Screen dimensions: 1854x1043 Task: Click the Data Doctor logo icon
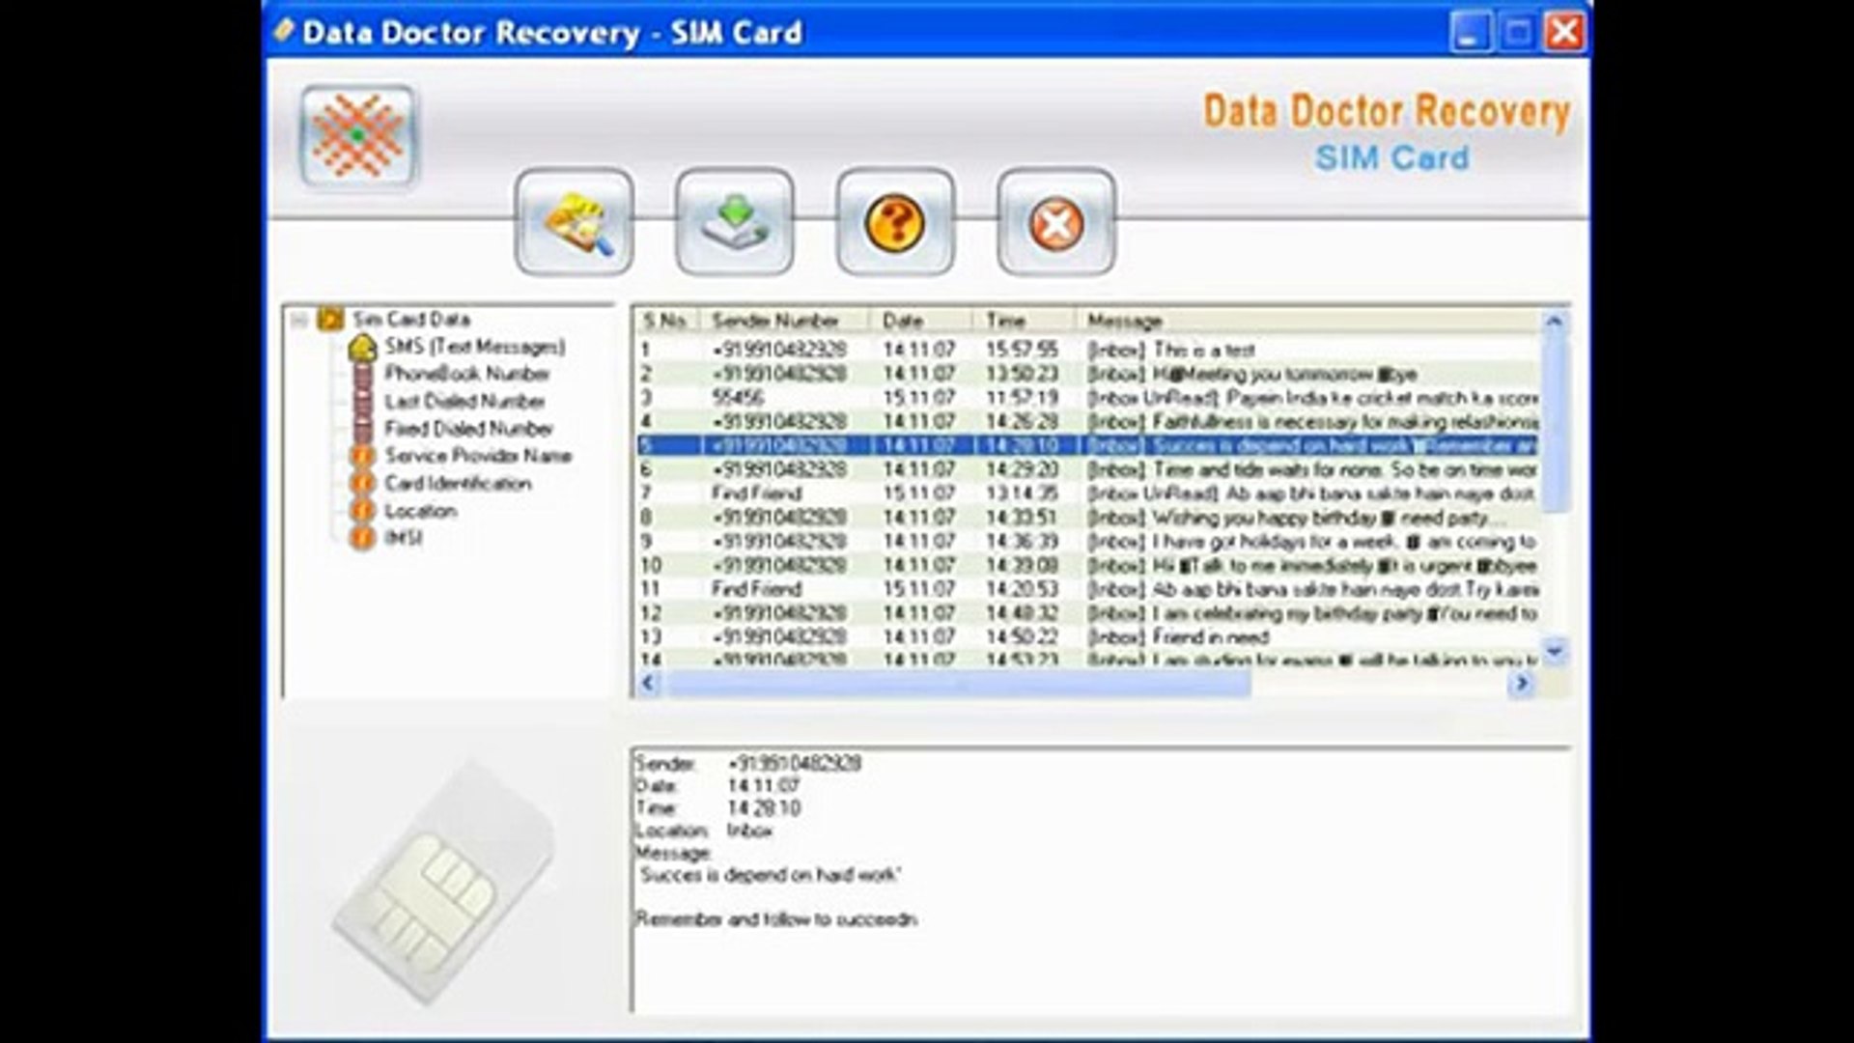[x=358, y=136]
